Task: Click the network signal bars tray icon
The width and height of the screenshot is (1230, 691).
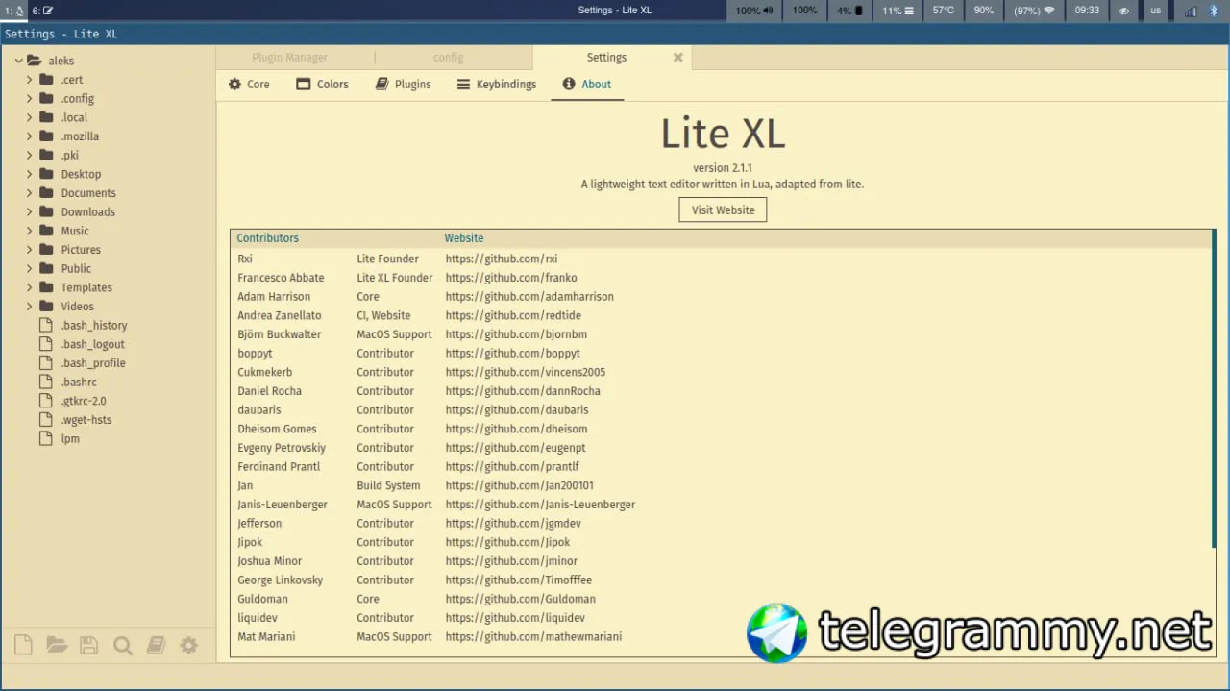Action: click(x=1191, y=11)
